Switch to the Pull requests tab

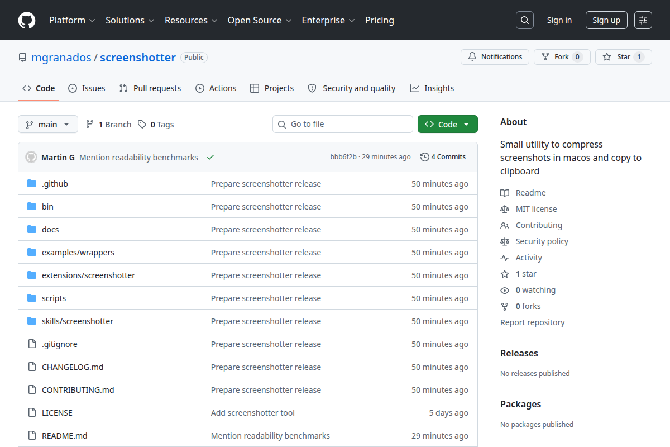(x=150, y=88)
